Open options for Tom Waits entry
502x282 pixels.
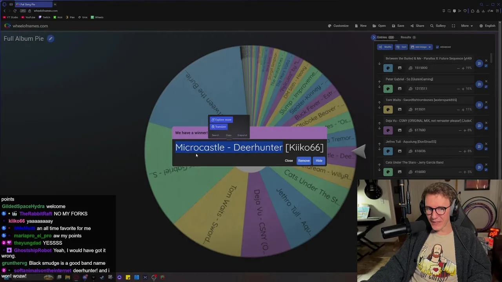(x=479, y=105)
